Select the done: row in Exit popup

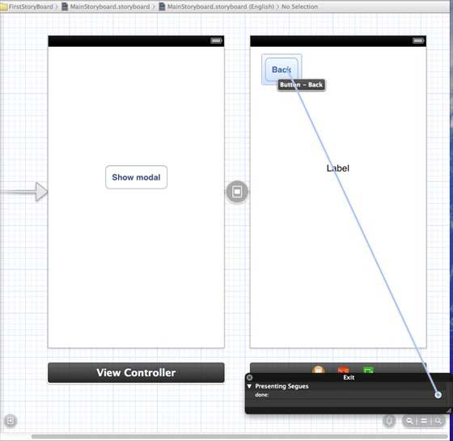pyautogui.click(x=348, y=395)
